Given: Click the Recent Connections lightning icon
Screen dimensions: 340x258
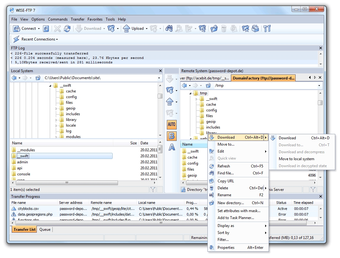Looking at the screenshot, I should [16, 39].
